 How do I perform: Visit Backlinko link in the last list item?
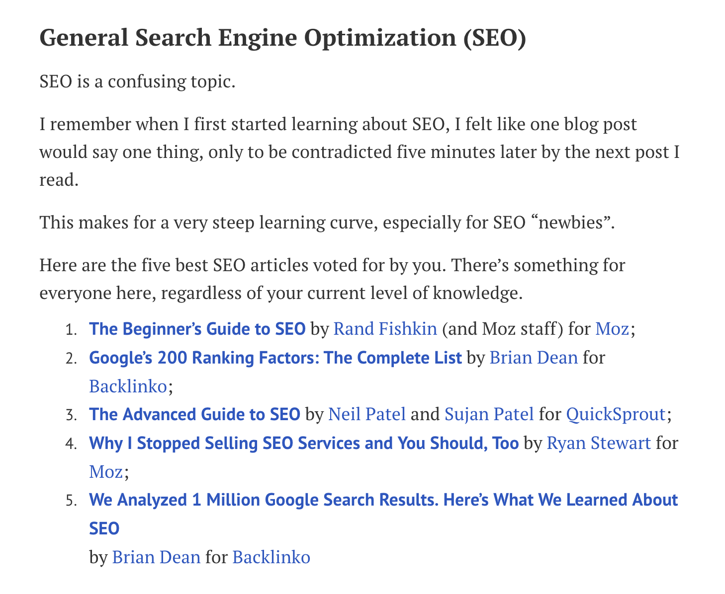pyautogui.click(x=271, y=557)
